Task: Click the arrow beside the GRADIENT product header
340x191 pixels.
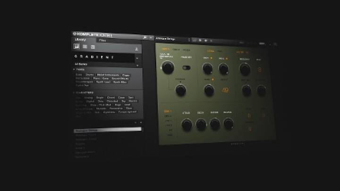Action: [137, 58]
